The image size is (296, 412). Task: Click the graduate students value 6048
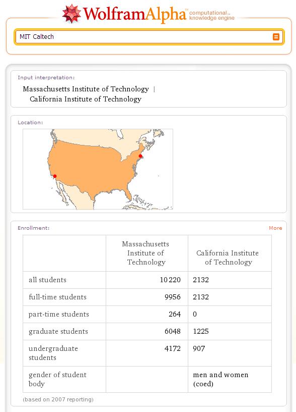172,331
